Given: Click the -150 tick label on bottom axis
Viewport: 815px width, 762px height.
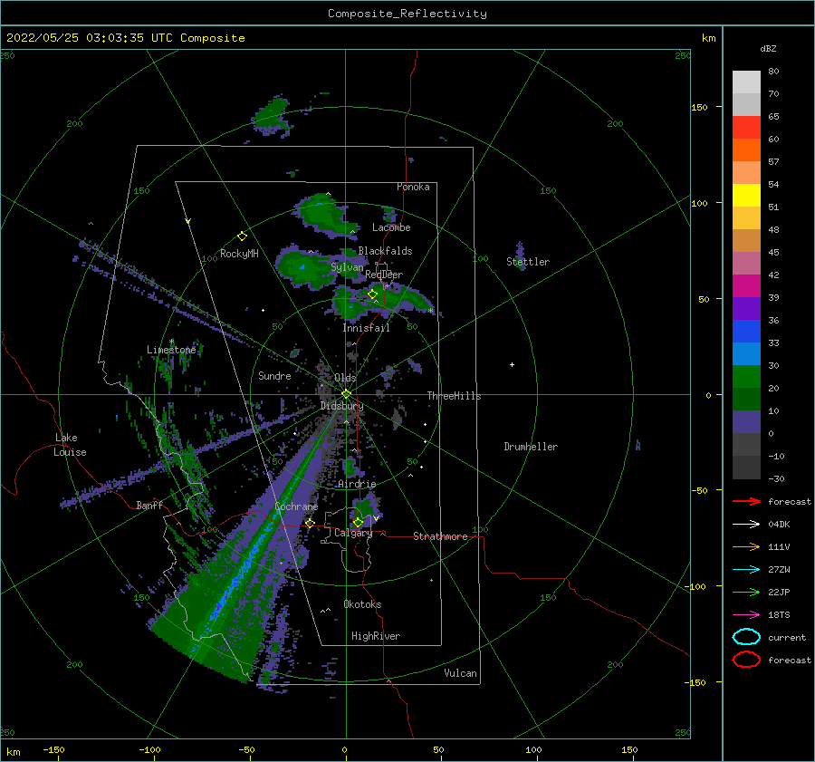Looking at the screenshot, I should (53, 749).
